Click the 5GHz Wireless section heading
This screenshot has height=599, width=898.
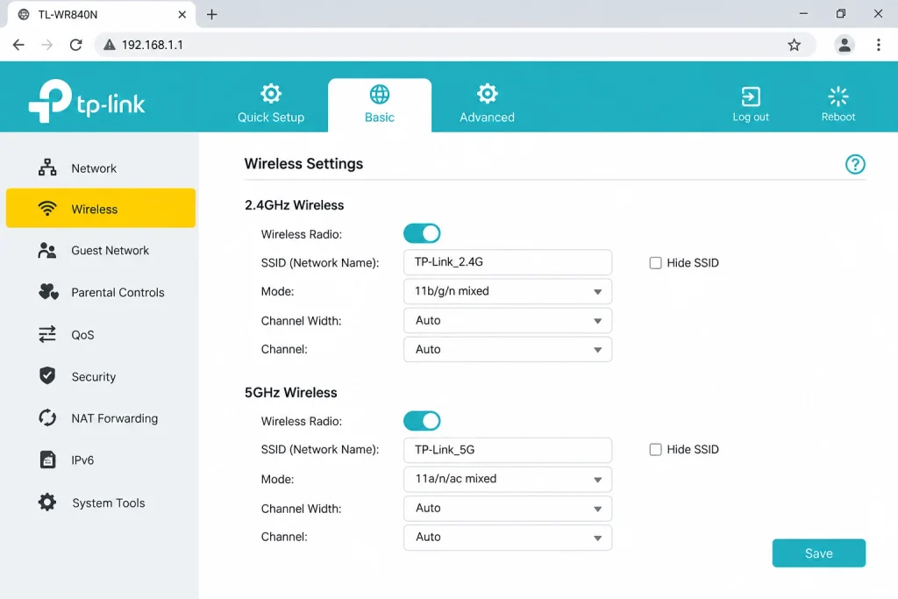pos(291,392)
